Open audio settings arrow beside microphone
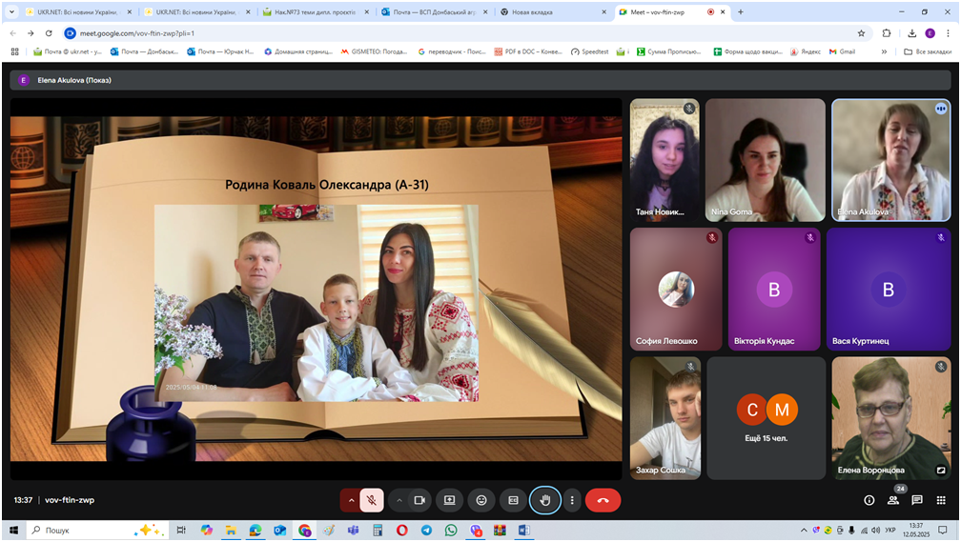This screenshot has height=542, width=961. pos(351,500)
